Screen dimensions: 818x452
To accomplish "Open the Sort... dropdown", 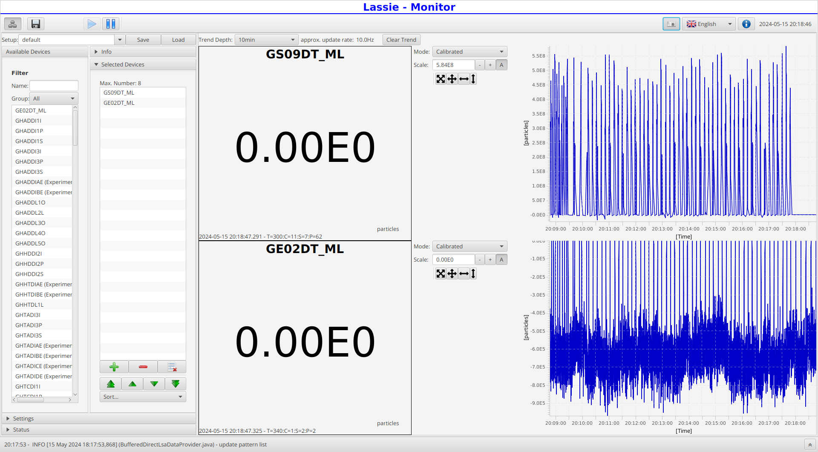I will click(x=143, y=397).
